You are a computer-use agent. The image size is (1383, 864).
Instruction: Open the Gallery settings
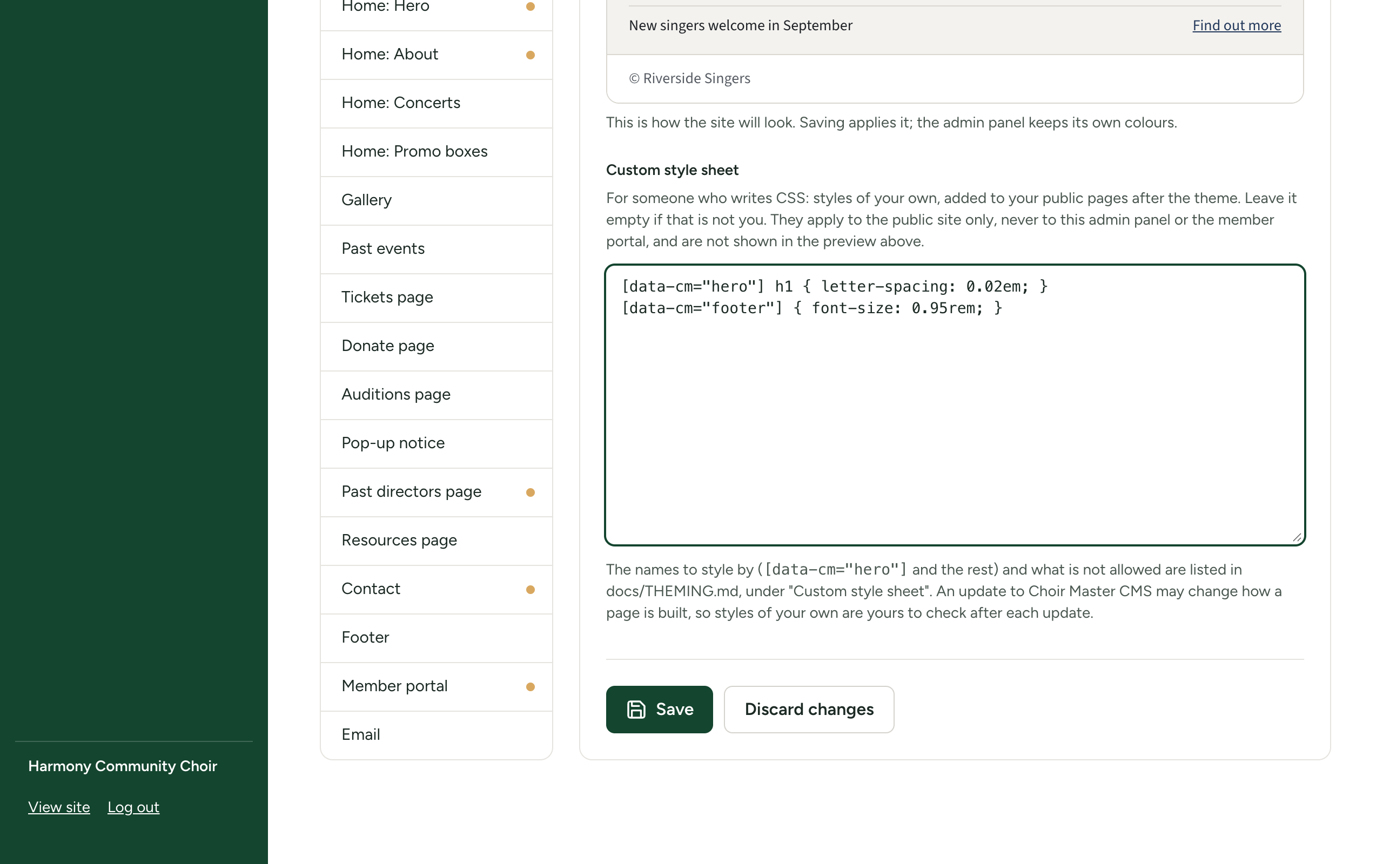(437, 200)
